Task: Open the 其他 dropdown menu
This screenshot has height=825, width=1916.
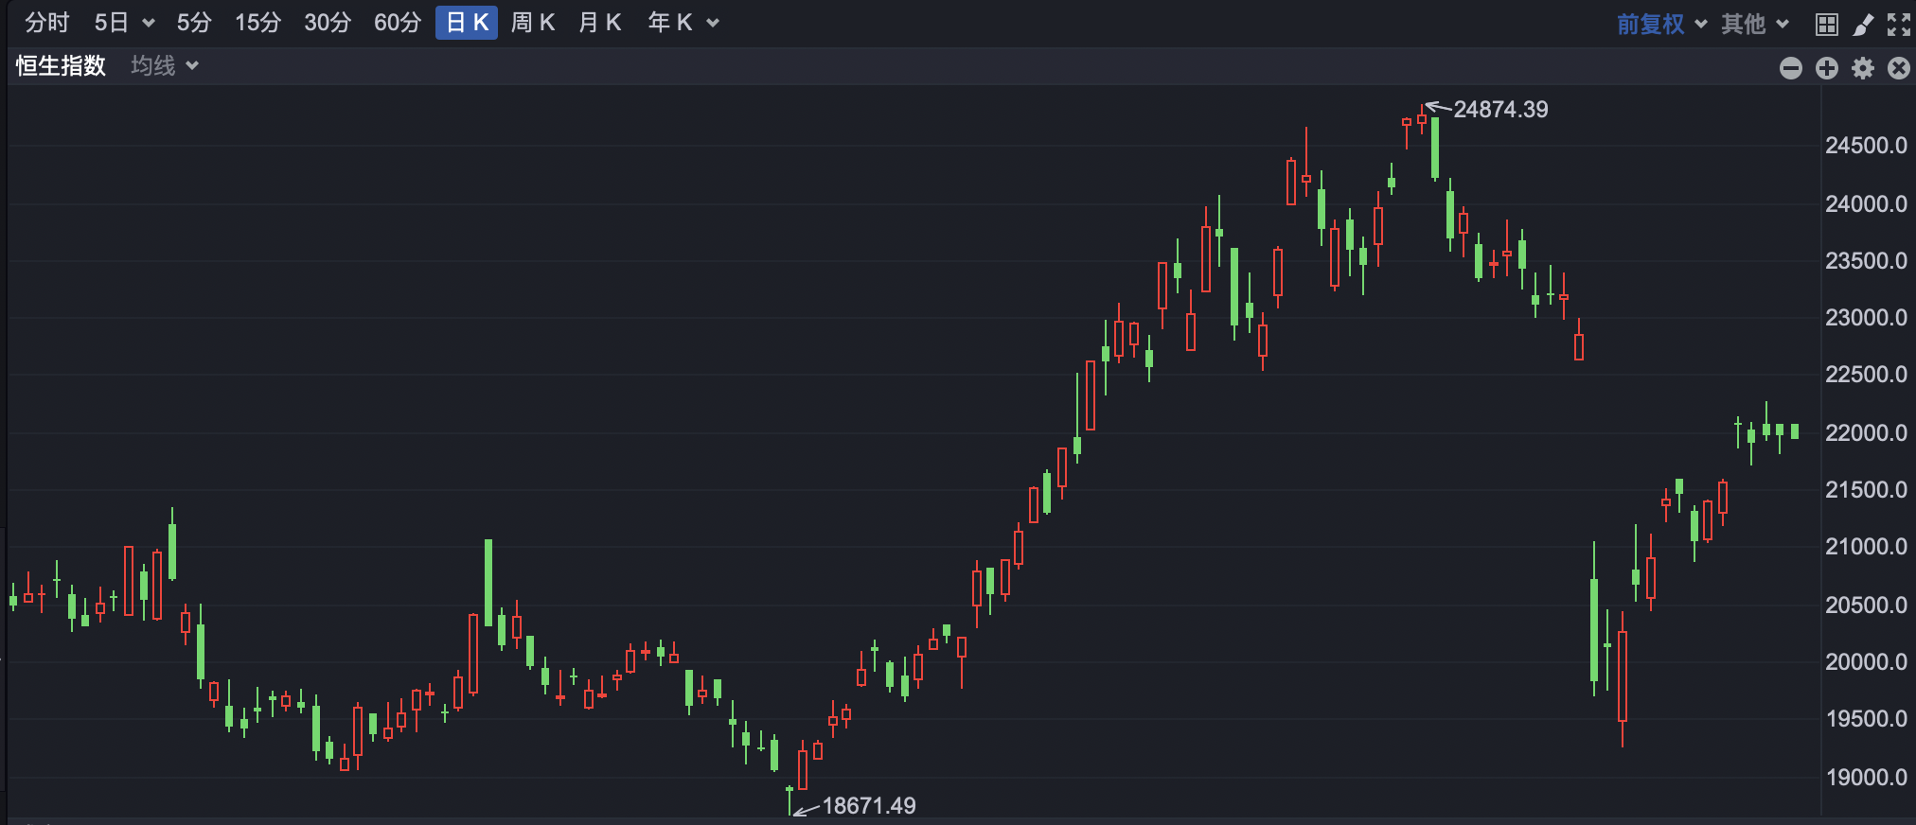Action: pyautogui.click(x=1755, y=25)
